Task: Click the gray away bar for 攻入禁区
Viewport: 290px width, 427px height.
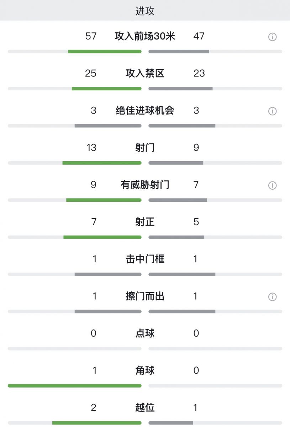Action: click(180, 89)
